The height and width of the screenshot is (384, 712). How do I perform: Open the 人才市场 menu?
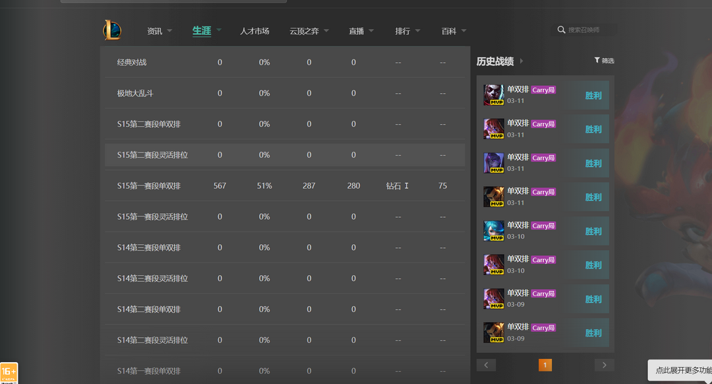[254, 31]
